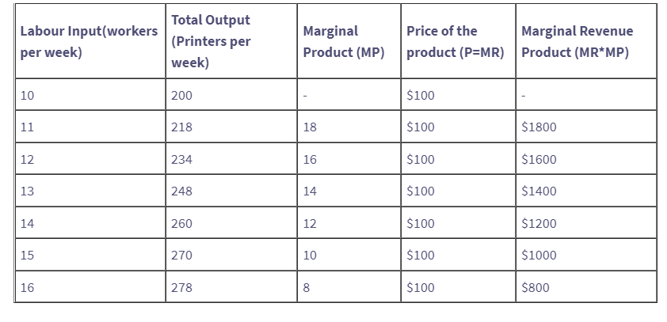Screen dimensions: 667x322
Task: Click the $1800 marginal revenue product cell
Action: [x=539, y=127]
